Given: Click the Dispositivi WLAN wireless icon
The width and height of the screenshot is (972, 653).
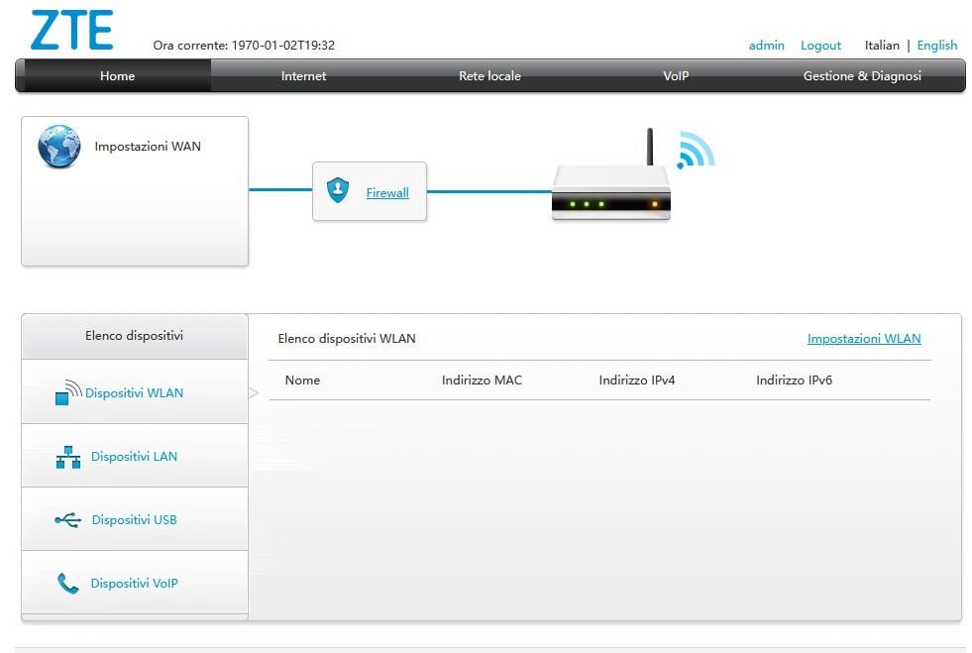Looking at the screenshot, I should 68,392.
